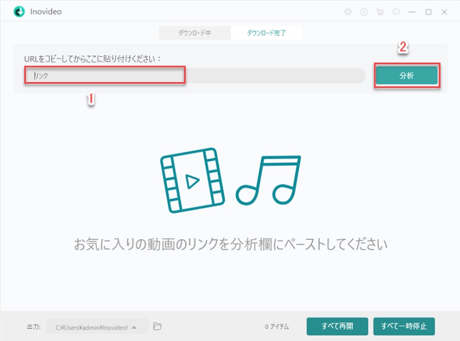
Task: Click the C:¥Users¥admin¥Inovideo output path
Action: pyautogui.click(x=91, y=327)
